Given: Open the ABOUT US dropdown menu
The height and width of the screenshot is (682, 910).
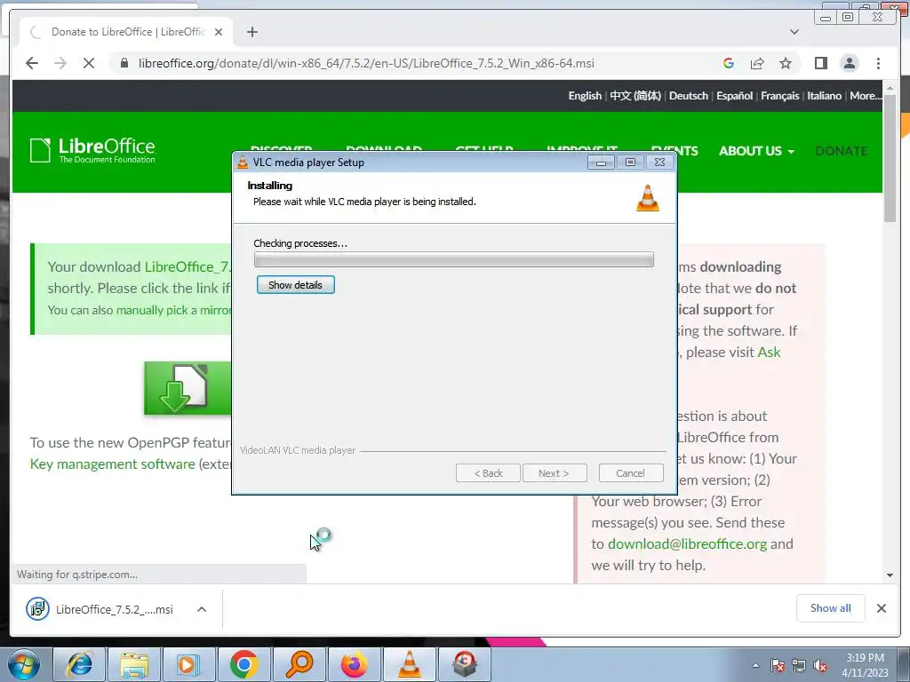Looking at the screenshot, I should click(x=756, y=151).
